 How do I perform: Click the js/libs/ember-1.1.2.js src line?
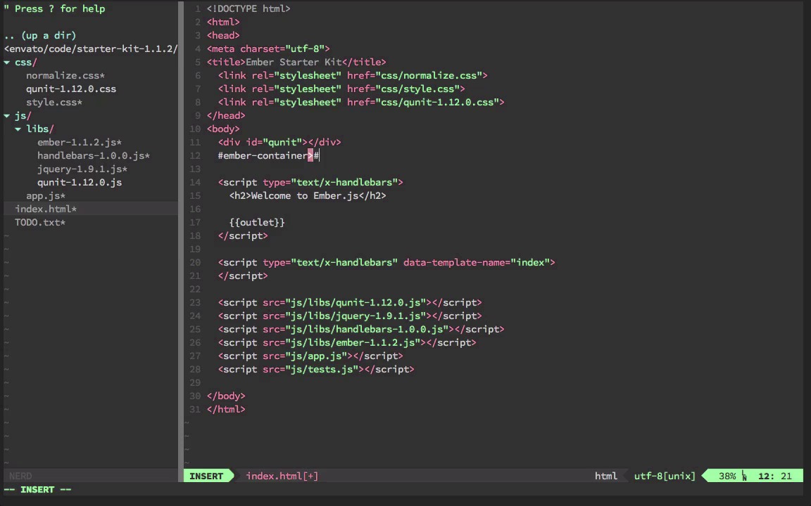347,343
